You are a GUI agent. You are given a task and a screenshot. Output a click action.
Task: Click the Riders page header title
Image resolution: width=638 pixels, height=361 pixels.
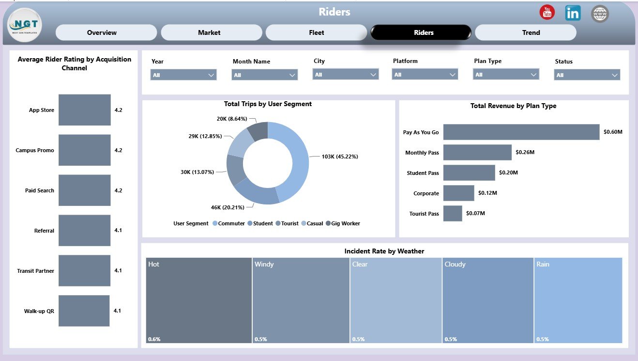[x=334, y=12]
